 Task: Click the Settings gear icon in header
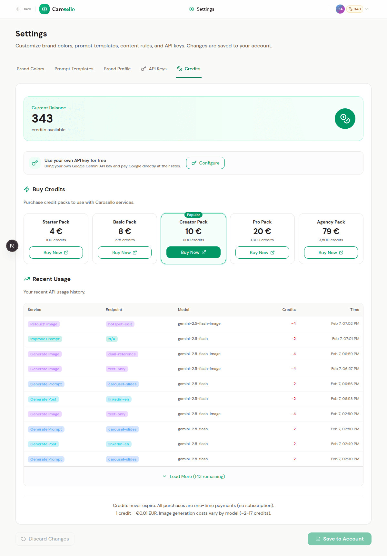click(192, 9)
